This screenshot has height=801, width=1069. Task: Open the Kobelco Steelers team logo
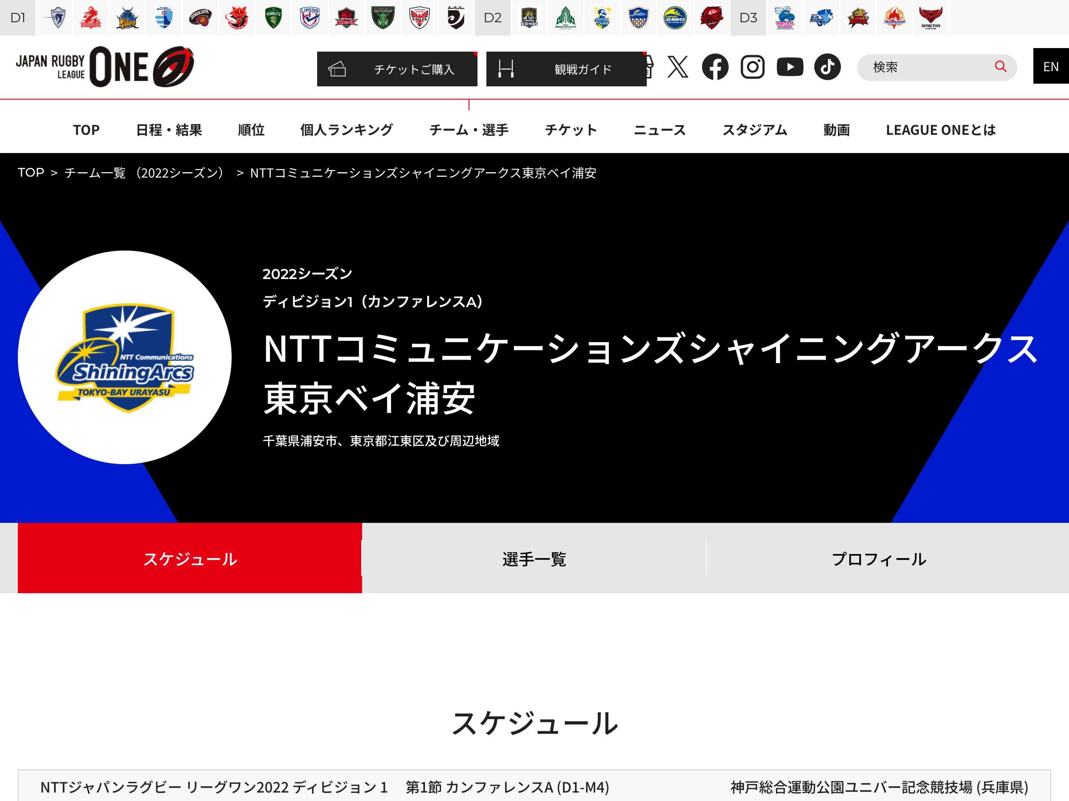coord(91,18)
